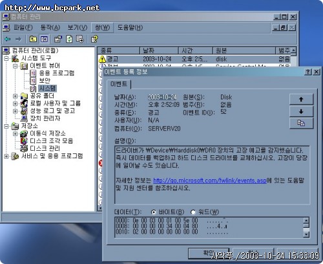
Task: Click the 설명 description text box
Action: click(212, 175)
